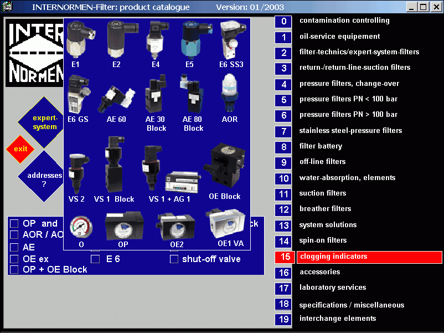Screen dimensions: 444x333
Task: Enable the shut-off valve checkbox
Action: (x=174, y=259)
